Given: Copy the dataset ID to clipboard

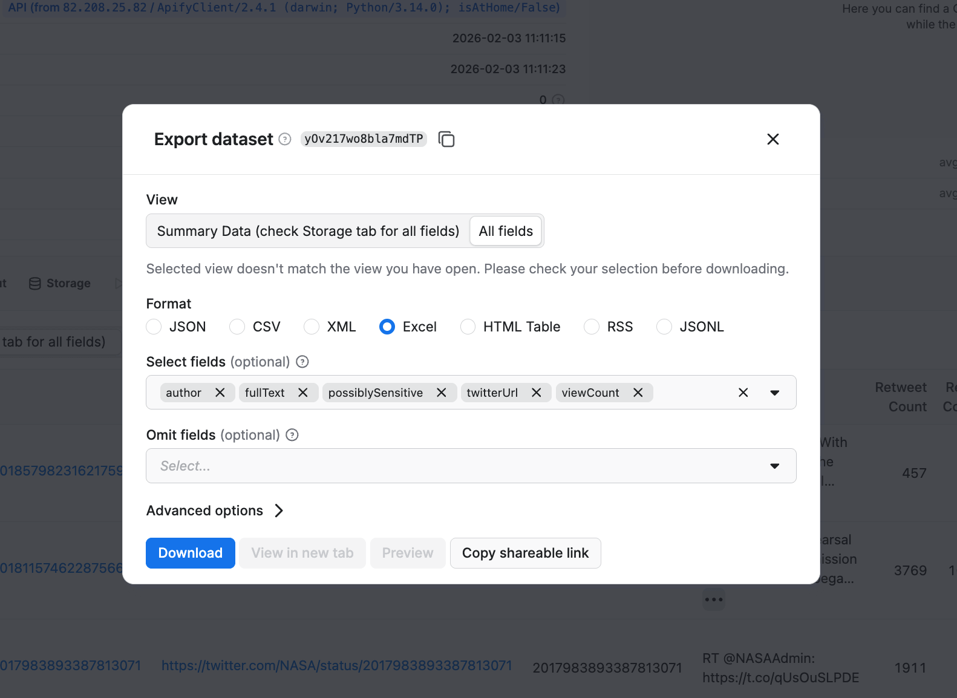Looking at the screenshot, I should pyautogui.click(x=446, y=139).
